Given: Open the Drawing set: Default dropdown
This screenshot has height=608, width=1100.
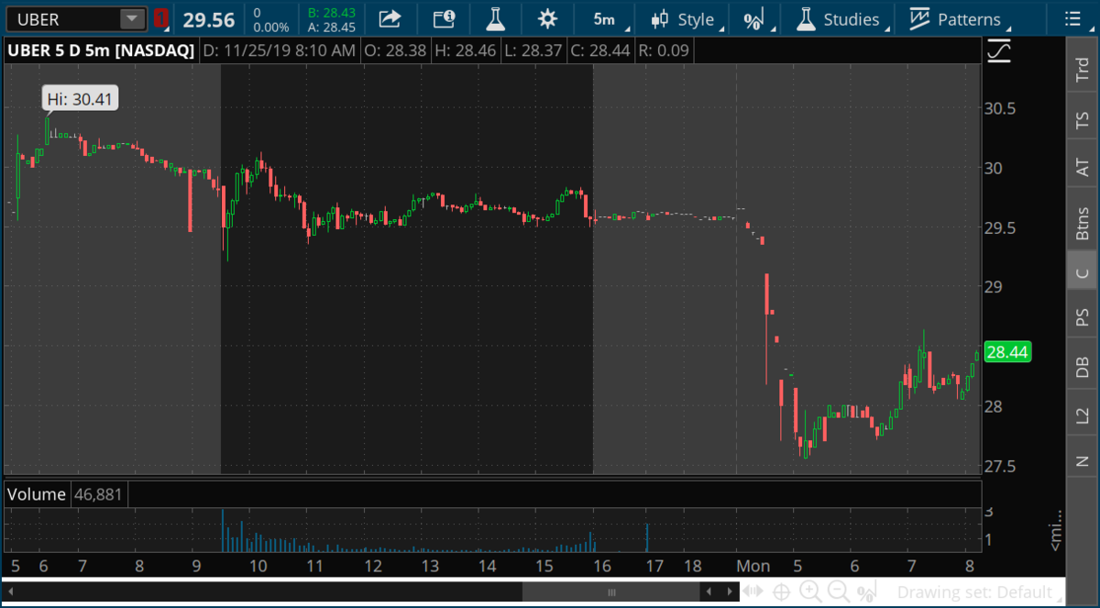Looking at the screenshot, I should pos(980,591).
